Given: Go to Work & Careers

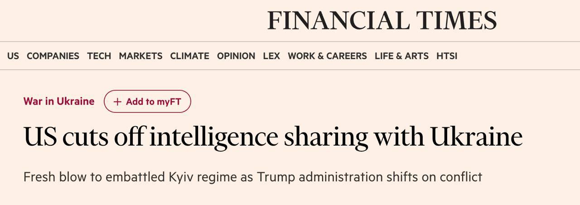Looking at the screenshot, I should (x=327, y=56).
